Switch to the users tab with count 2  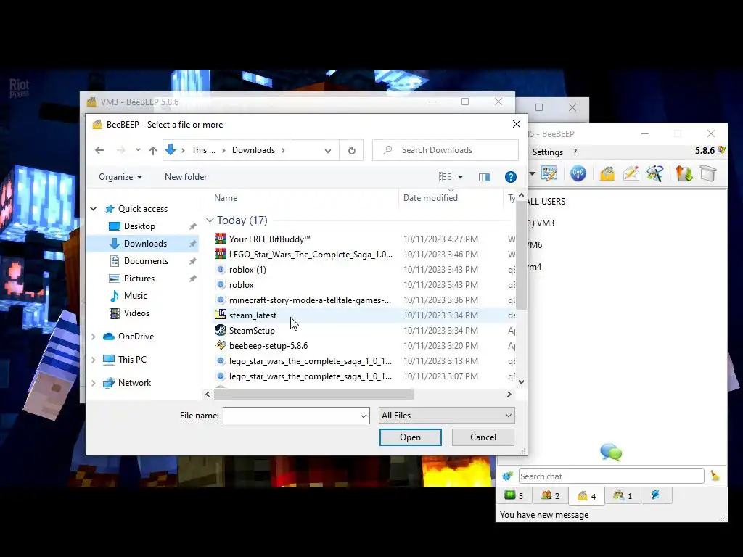pos(550,495)
